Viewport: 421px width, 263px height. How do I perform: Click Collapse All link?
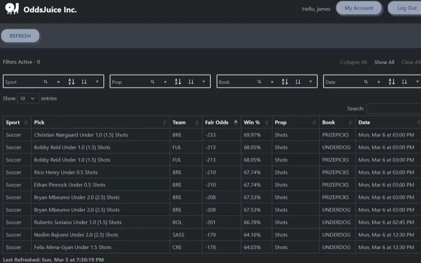pos(353,62)
